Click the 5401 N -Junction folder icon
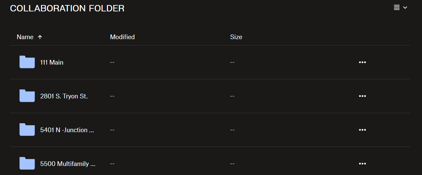Viewport: 422px width, 175px height. (27, 130)
